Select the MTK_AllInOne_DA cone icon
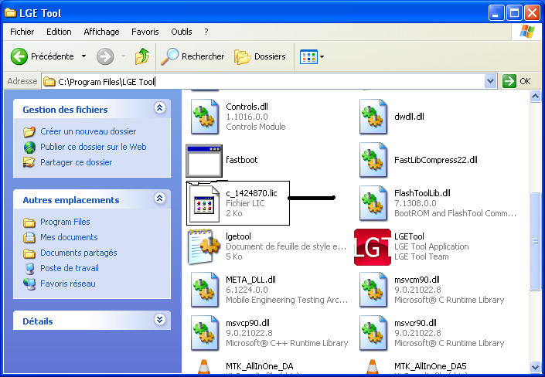The image size is (545, 377). tap(204, 367)
